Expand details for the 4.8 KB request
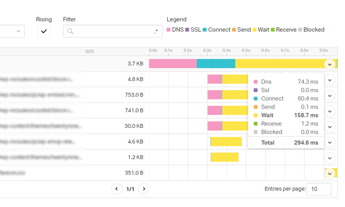This screenshot has width=345, height=207. pyautogui.click(x=329, y=80)
